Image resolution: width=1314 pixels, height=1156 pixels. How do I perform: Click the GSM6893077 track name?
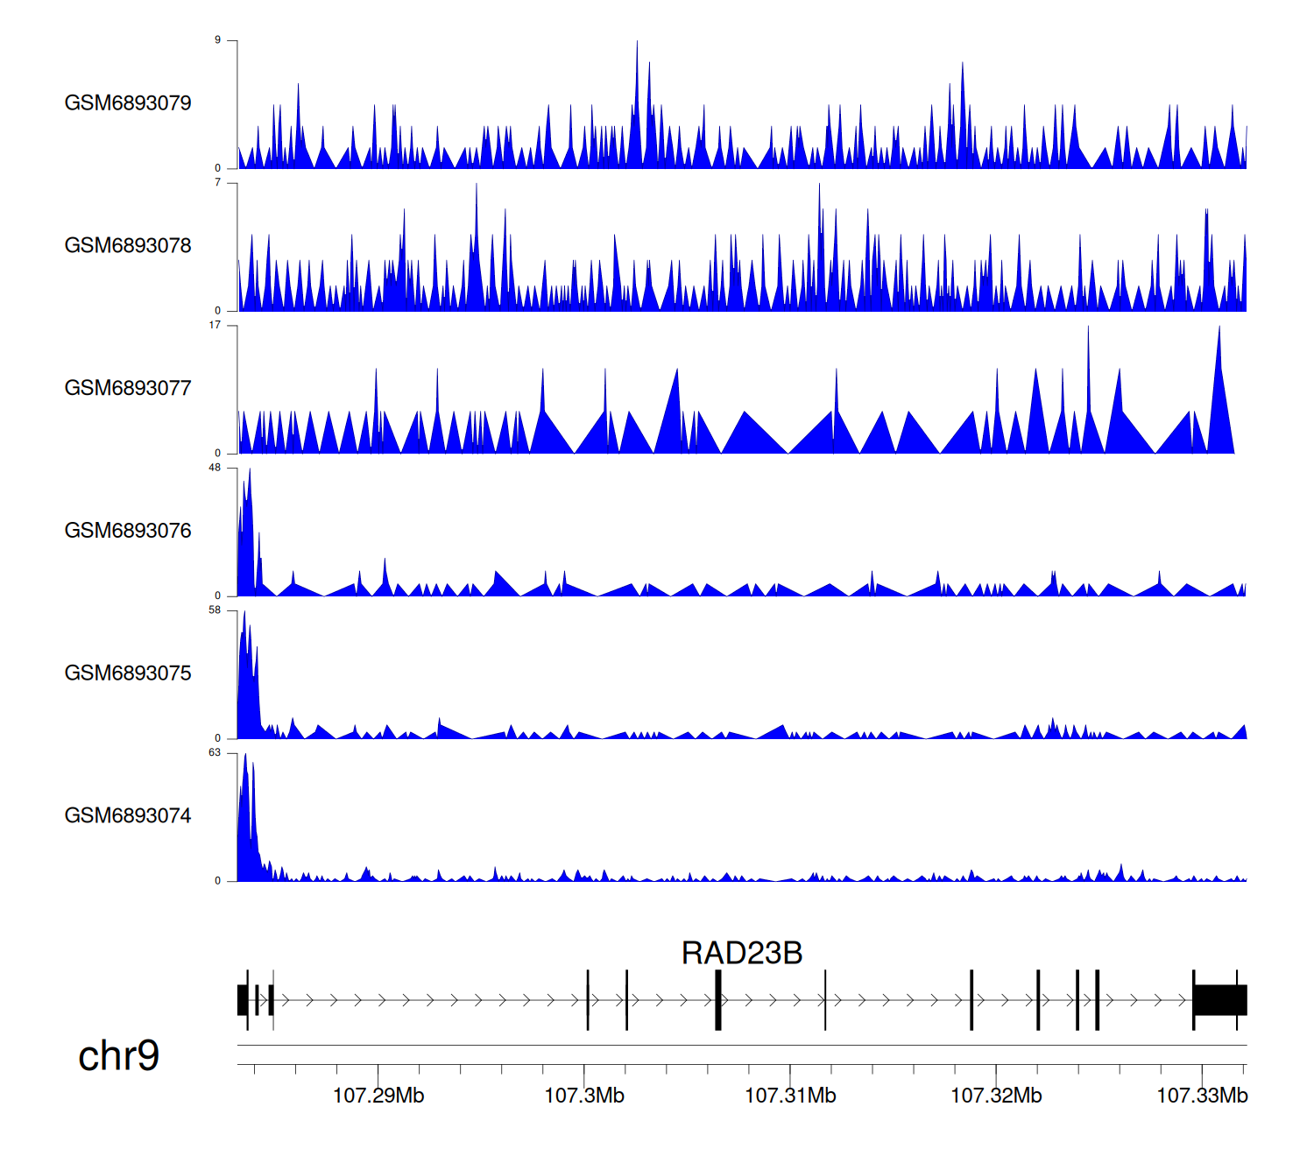tap(128, 388)
